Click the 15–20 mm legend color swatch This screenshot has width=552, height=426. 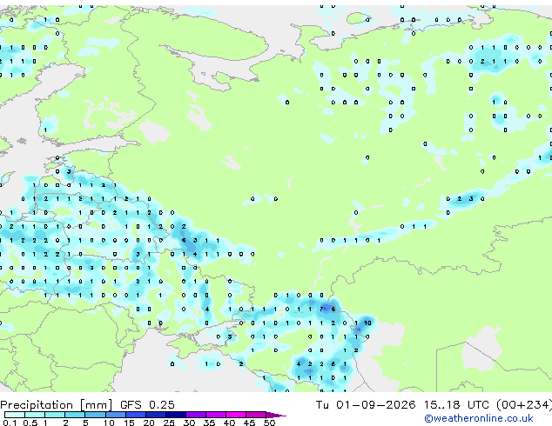[x=136, y=415]
